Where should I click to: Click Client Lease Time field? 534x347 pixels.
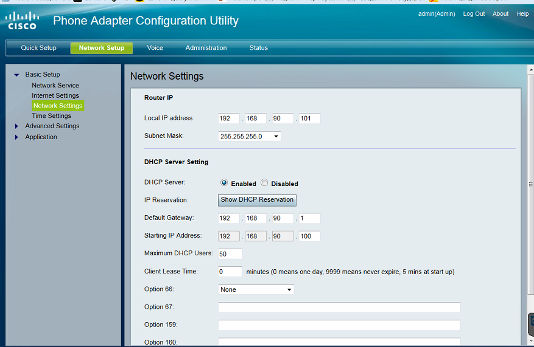[x=230, y=272]
